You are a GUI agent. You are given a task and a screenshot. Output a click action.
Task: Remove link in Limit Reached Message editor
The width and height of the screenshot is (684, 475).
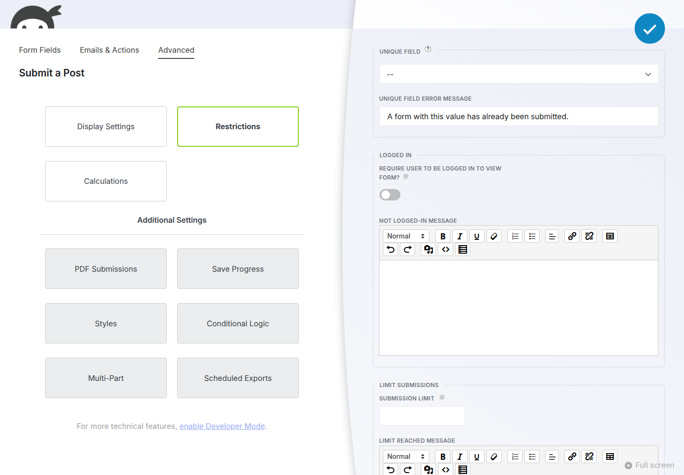point(589,456)
